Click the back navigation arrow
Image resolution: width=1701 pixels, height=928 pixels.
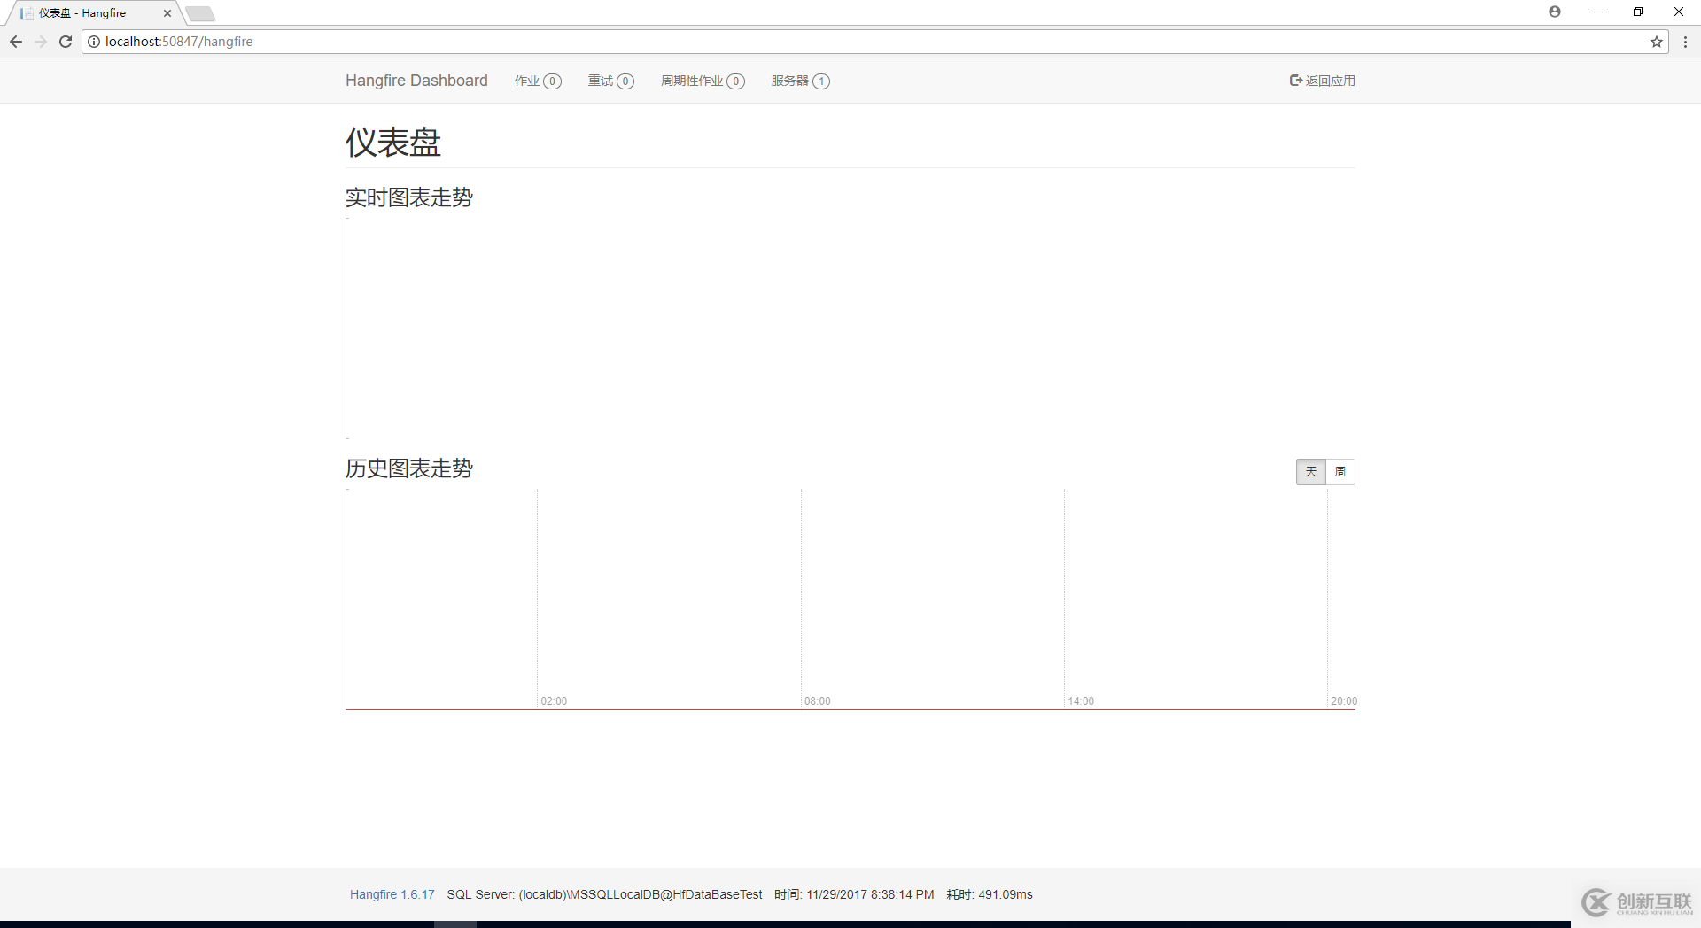coord(16,41)
